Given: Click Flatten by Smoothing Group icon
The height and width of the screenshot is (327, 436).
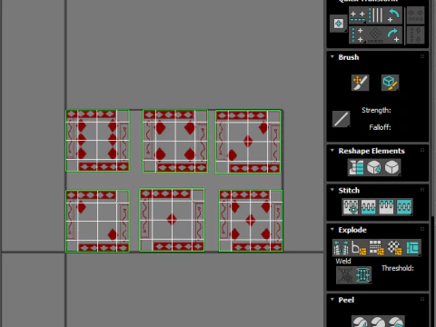Looking at the screenshot, I should (377, 248).
